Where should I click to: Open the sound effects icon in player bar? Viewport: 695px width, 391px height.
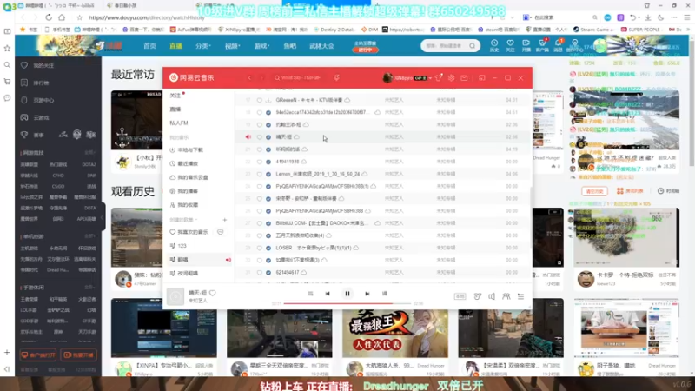click(x=477, y=296)
